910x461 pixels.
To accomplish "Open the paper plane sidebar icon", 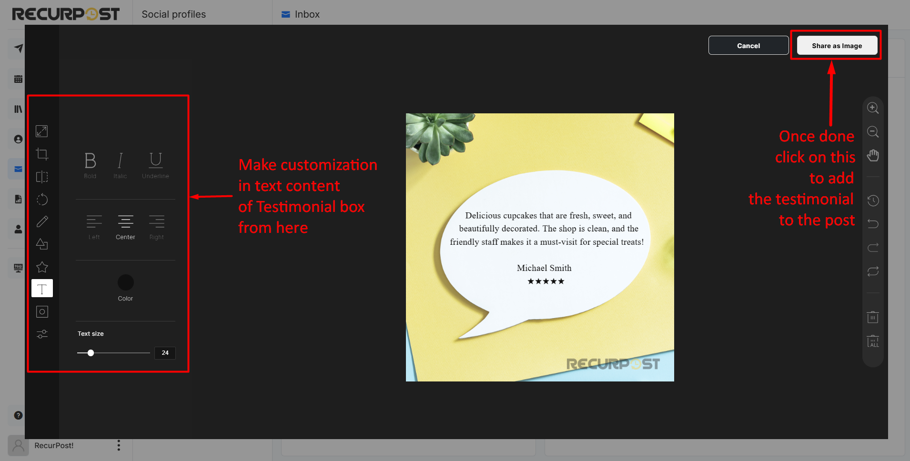I will tap(18, 48).
